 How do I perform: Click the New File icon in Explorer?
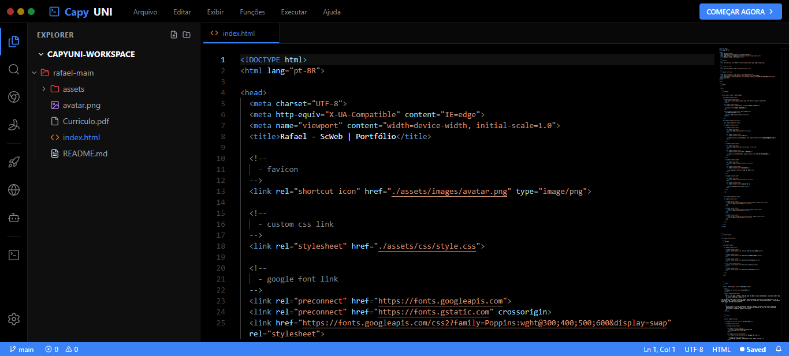[x=174, y=35]
